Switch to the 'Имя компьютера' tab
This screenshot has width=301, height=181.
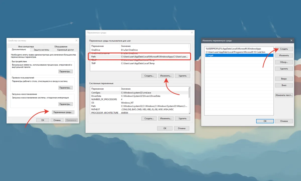click(26, 46)
